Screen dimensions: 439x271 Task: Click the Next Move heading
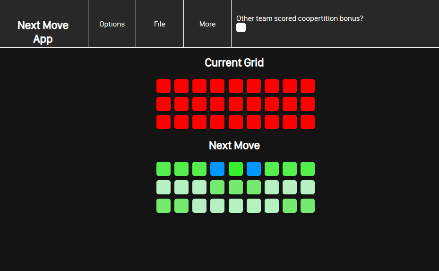click(234, 145)
